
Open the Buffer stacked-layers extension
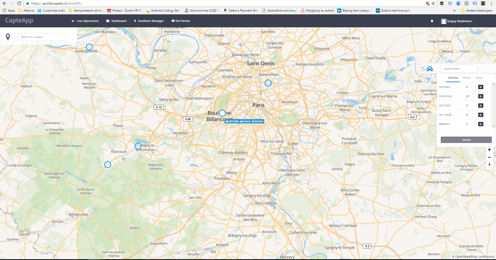tap(442, 3)
